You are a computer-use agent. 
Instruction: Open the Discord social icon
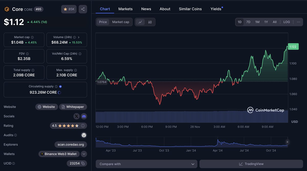tap(84, 116)
